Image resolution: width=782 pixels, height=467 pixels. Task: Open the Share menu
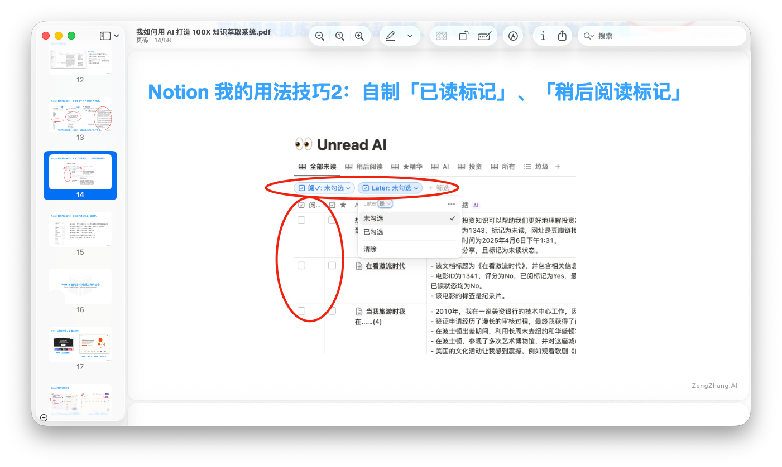(x=562, y=36)
